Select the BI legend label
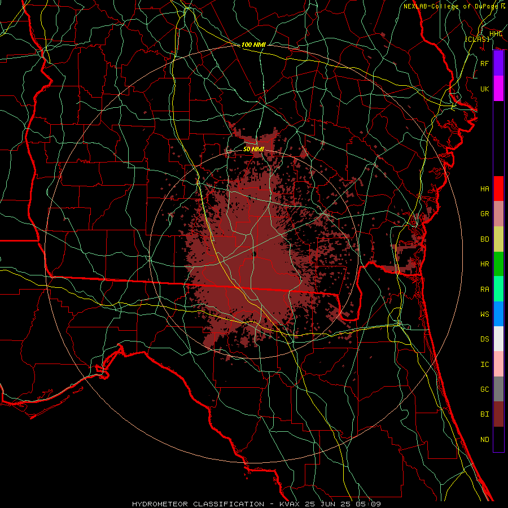 tap(485, 414)
